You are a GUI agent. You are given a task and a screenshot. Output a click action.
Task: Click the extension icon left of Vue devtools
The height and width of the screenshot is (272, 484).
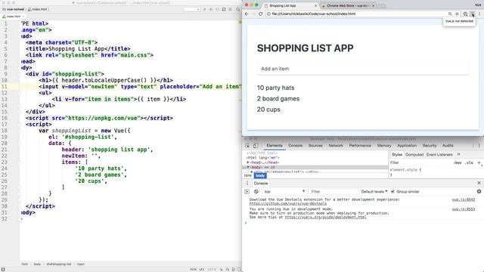465,14
